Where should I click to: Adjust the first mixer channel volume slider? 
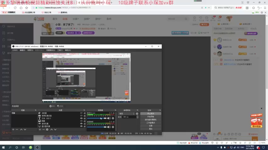click(x=97, y=118)
